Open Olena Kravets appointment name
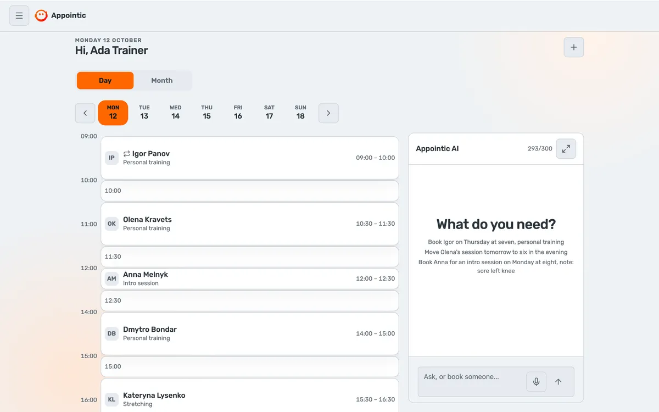Screen dimensions: 659x412 pos(147,220)
